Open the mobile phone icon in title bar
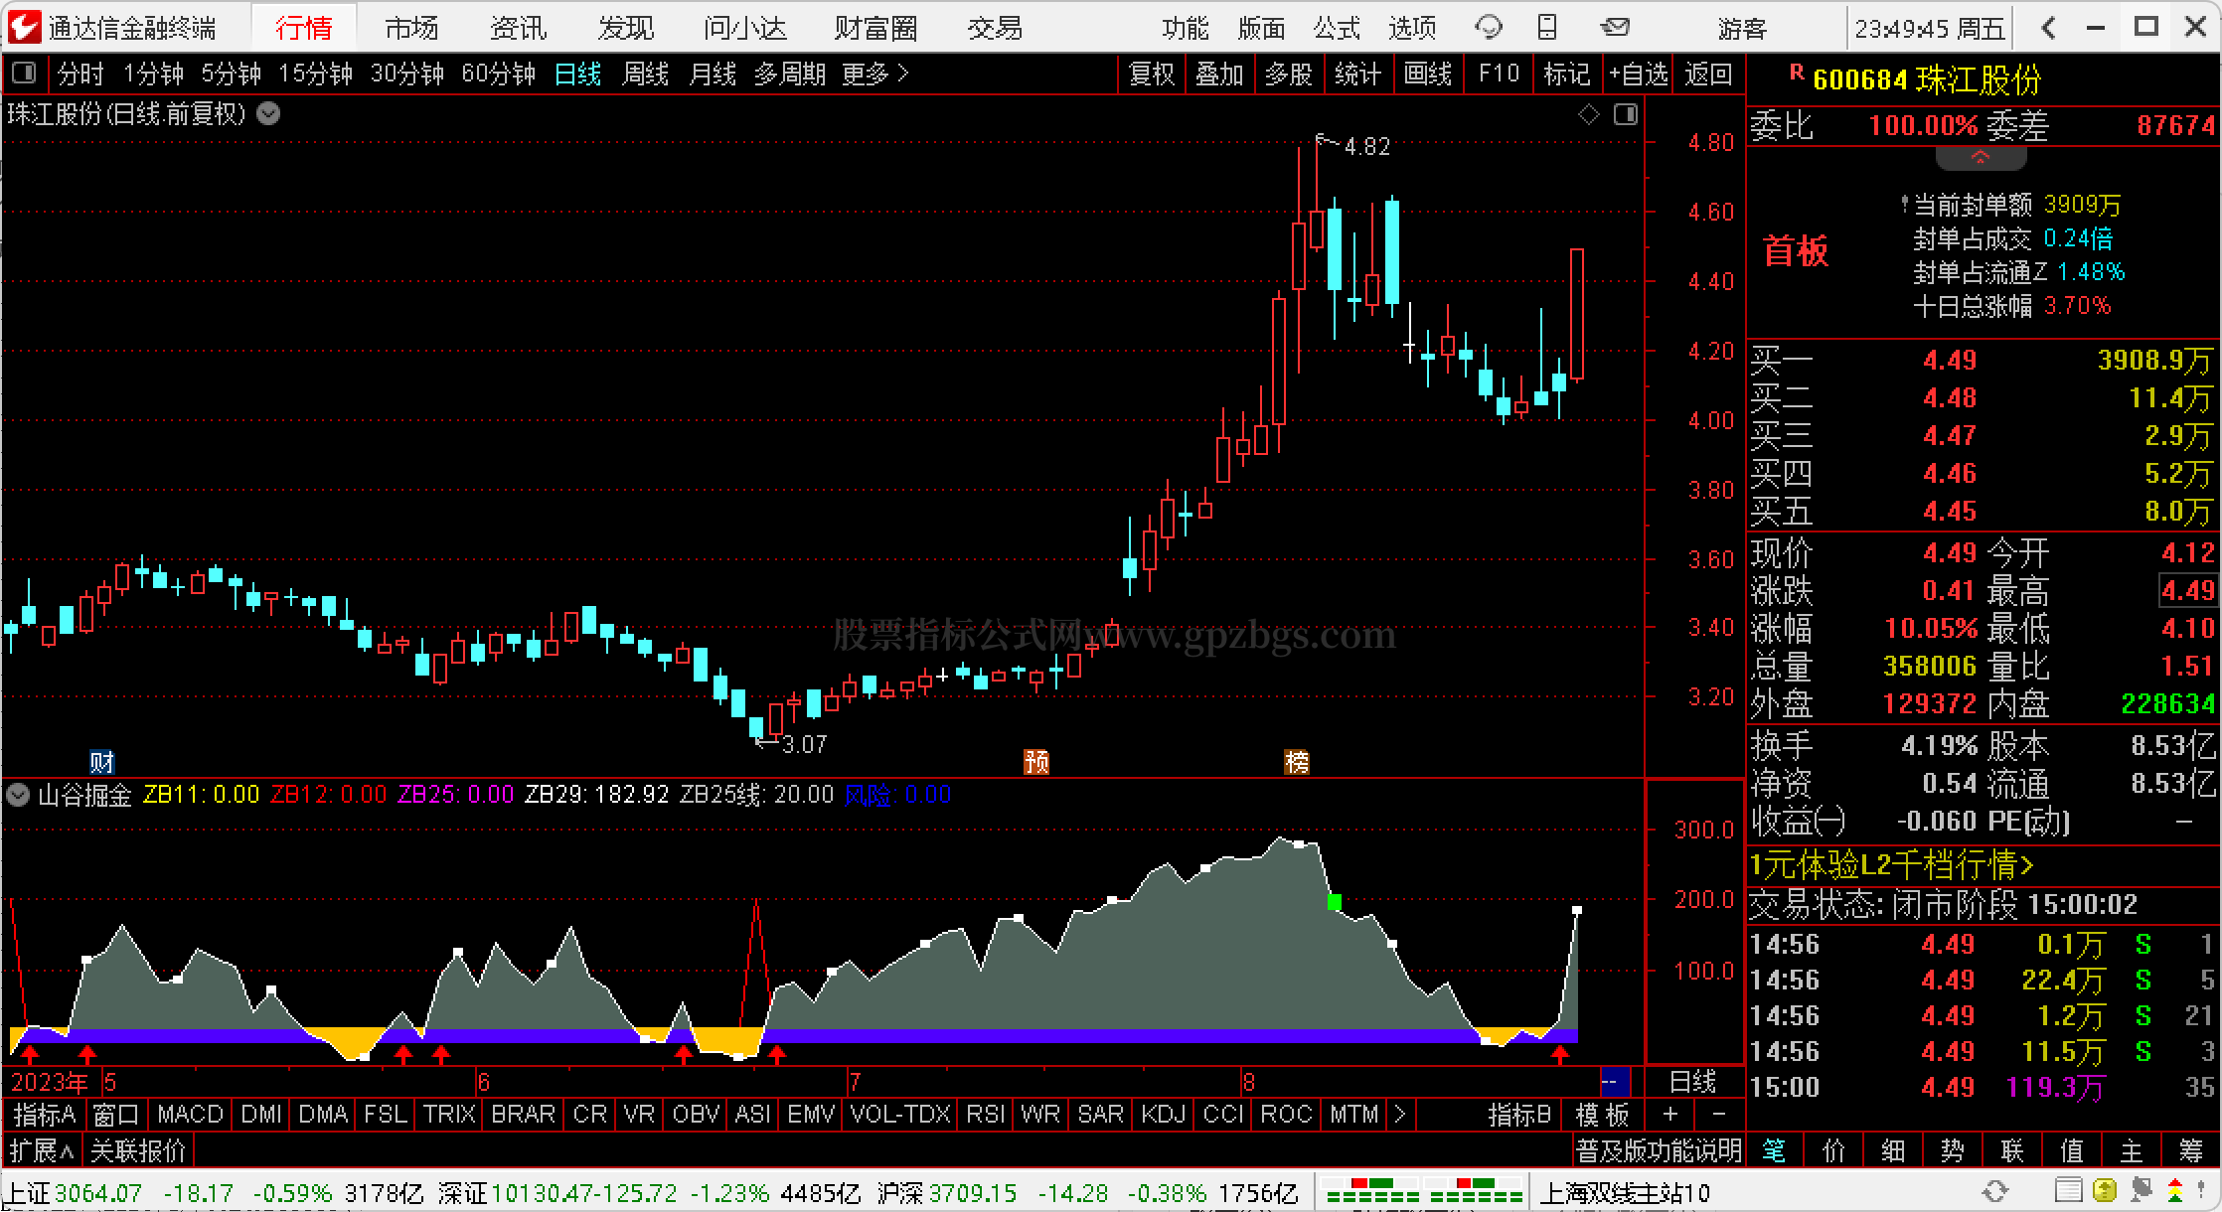The height and width of the screenshot is (1212, 2222). click(1547, 27)
